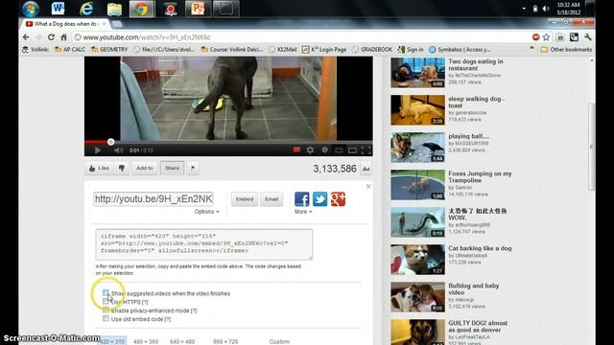614x345 pixels.
Task: Click the Like button
Action: [x=99, y=169]
